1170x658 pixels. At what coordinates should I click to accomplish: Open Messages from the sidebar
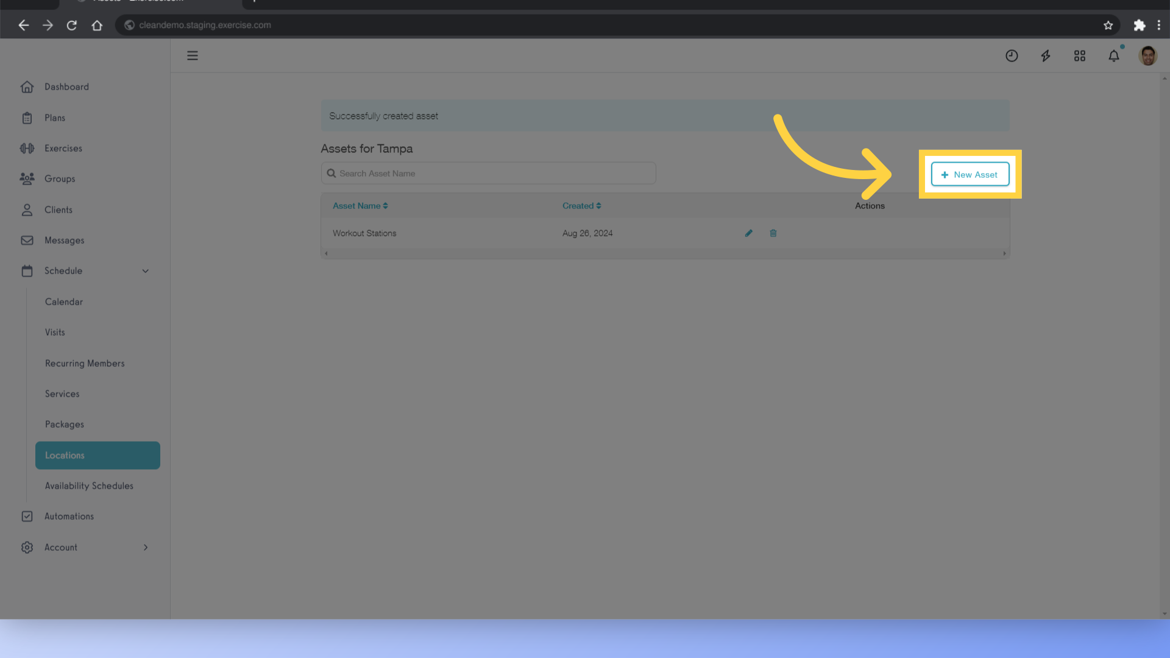pos(64,240)
